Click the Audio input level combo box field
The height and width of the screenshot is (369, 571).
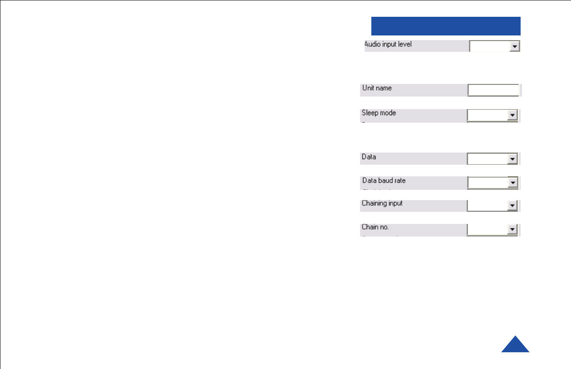[x=494, y=46]
